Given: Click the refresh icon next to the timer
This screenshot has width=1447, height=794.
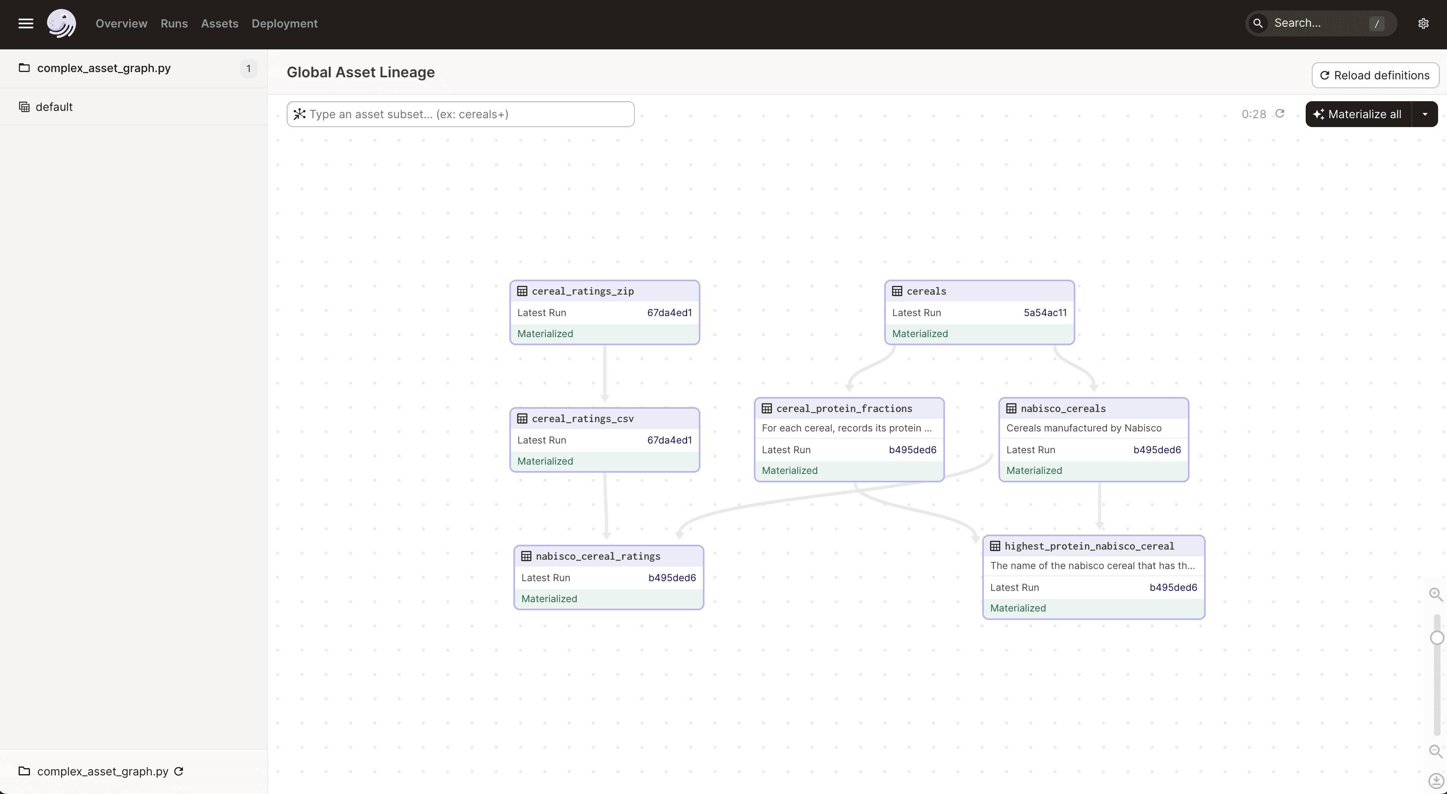Looking at the screenshot, I should click(x=1280, y=113).
